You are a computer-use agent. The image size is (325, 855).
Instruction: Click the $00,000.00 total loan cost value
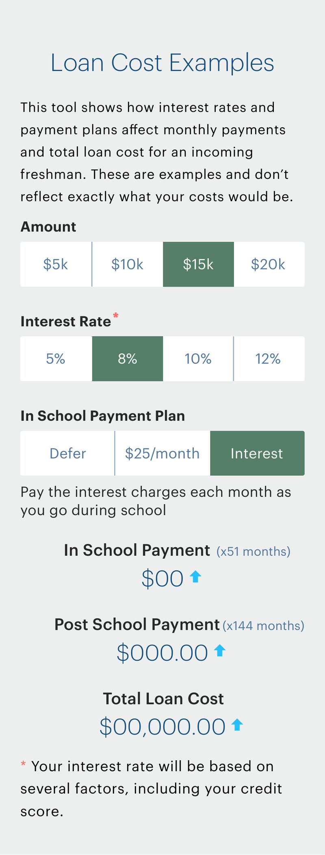click(x=162, y=727)
